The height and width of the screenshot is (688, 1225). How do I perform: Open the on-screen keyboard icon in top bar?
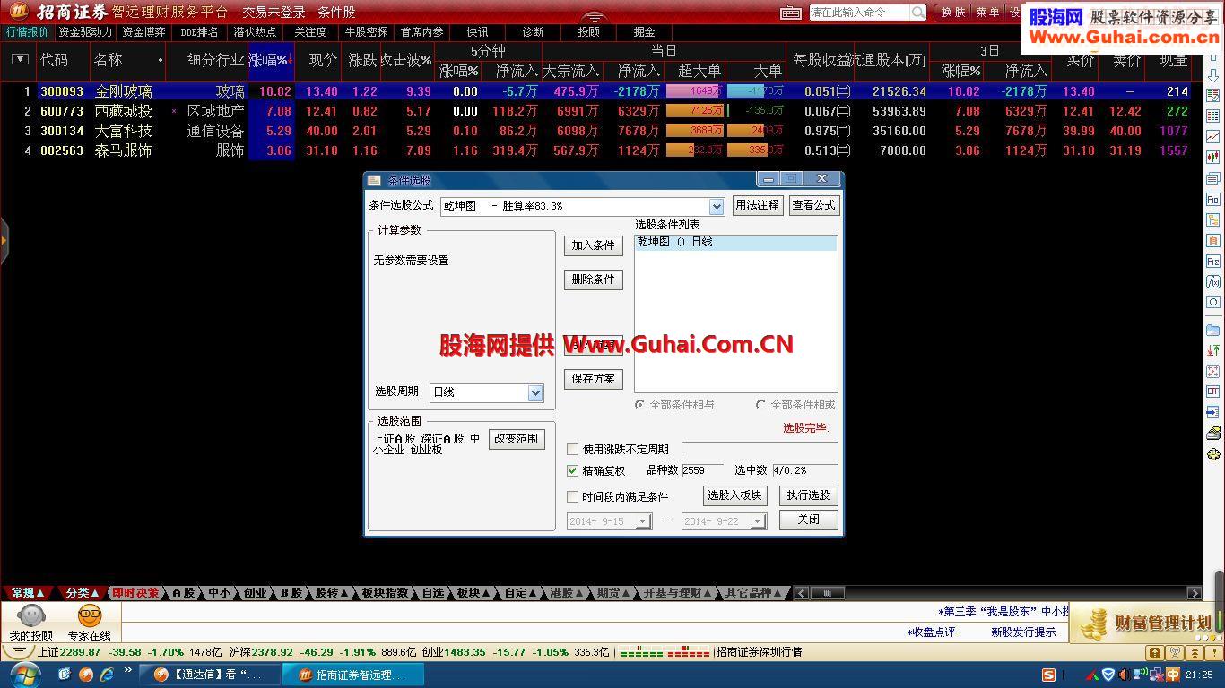790,13
